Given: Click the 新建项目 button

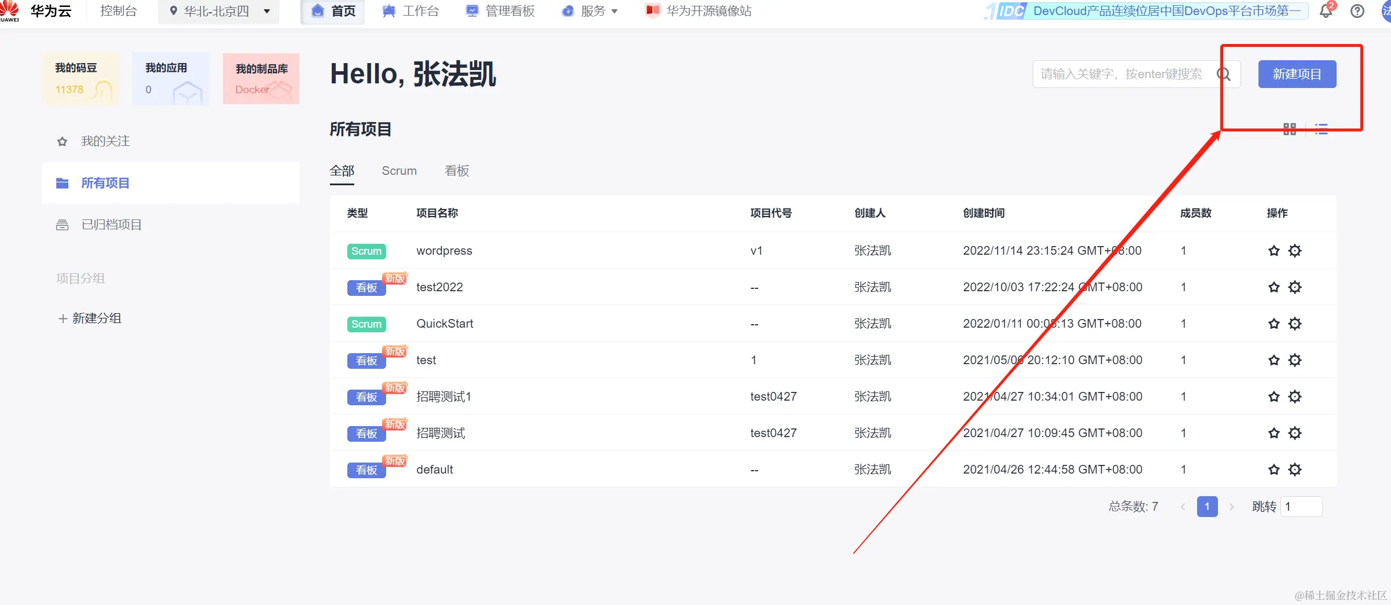Looking at the screenshot, I should click(1297, 74).
